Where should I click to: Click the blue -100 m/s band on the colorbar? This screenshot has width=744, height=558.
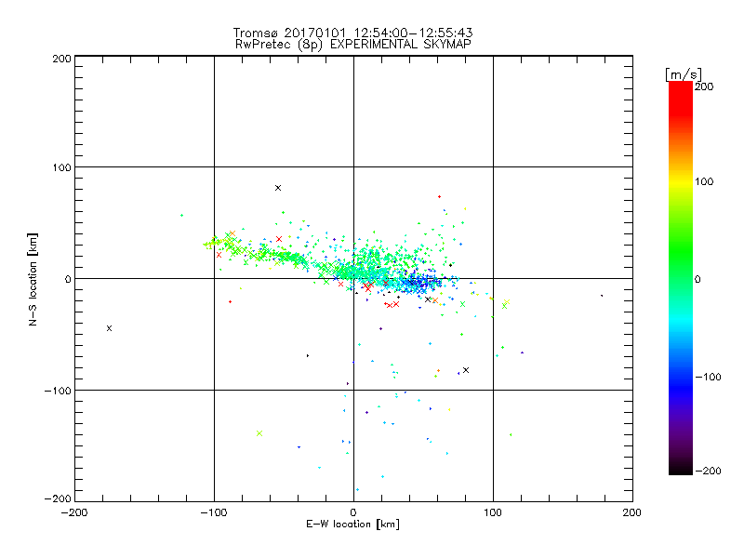(x=681, y=378)
